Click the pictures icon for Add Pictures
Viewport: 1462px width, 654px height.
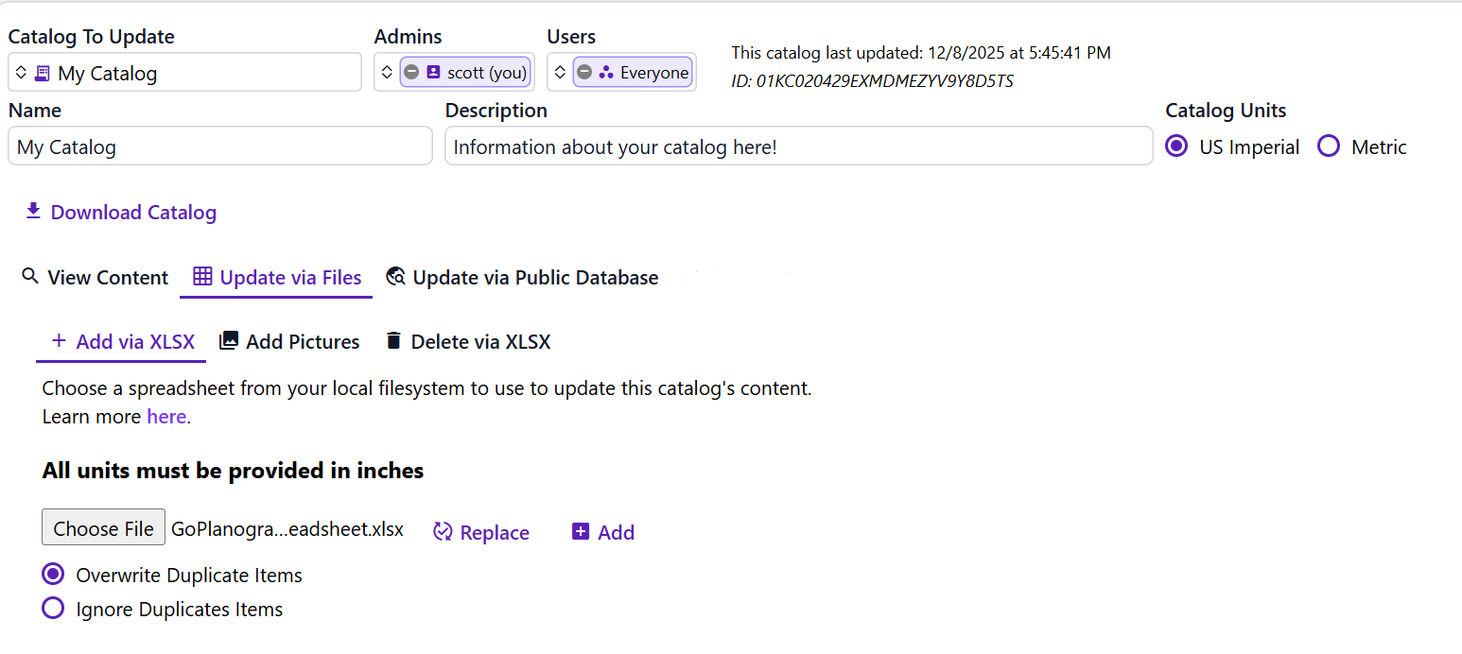pyautogui.click(x=229, y=341)
